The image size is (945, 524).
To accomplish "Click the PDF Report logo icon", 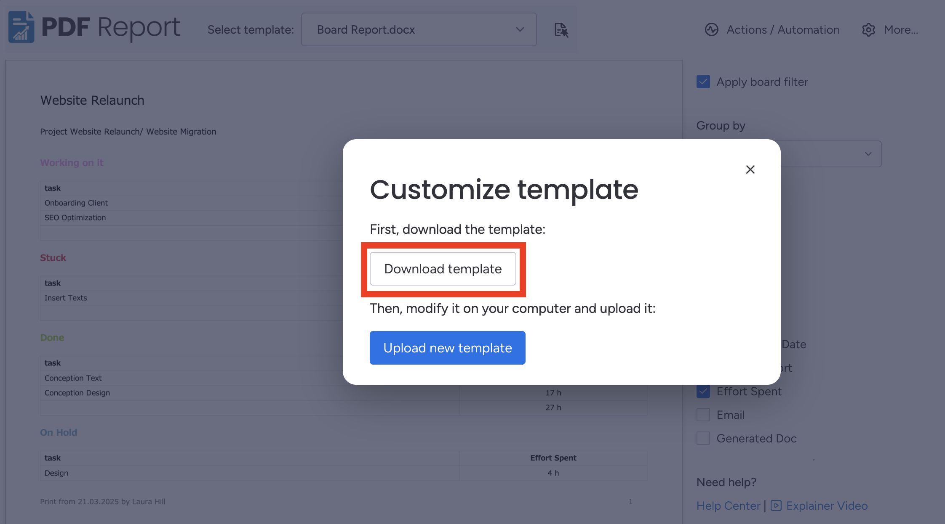I will pos(21,27).
